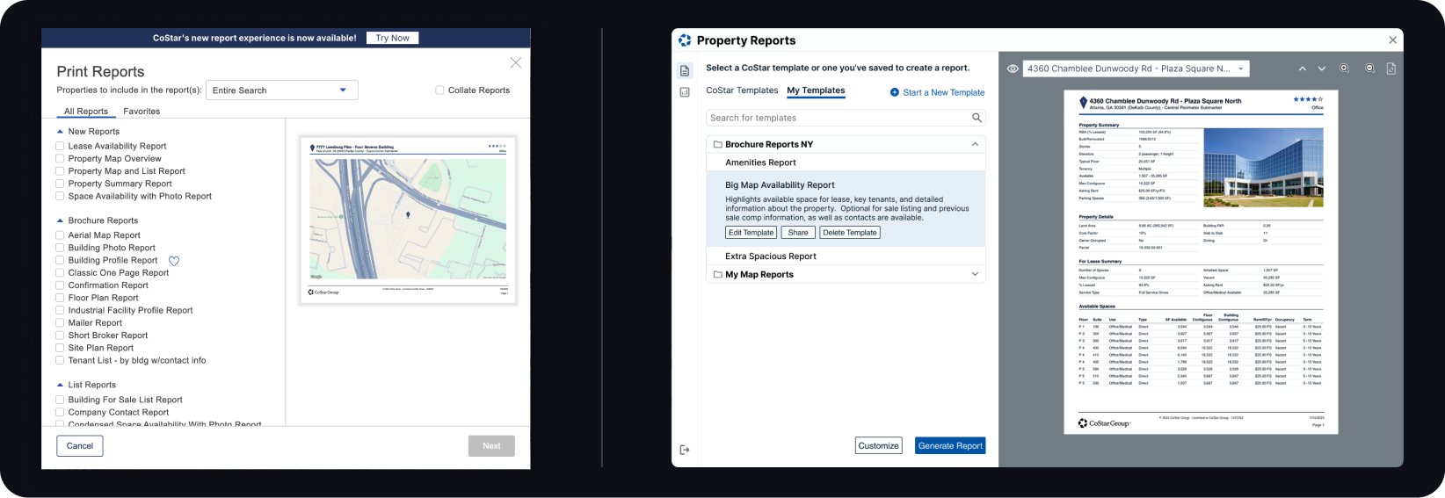Click the Next button
This screenshot has height=498, width=1445.
[491, 446]
